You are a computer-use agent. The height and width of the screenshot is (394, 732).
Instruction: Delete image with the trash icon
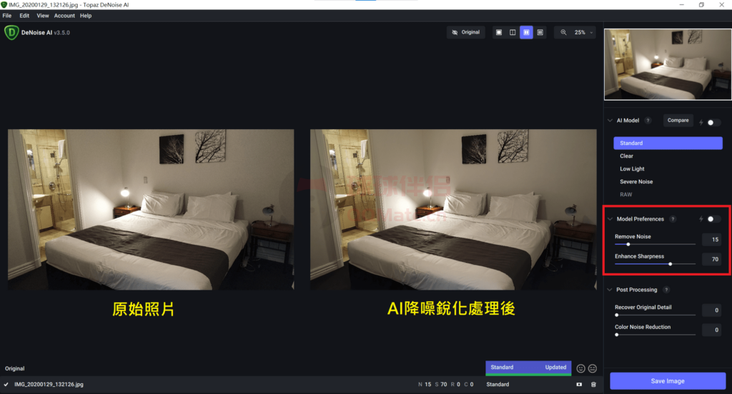(593, 385)
